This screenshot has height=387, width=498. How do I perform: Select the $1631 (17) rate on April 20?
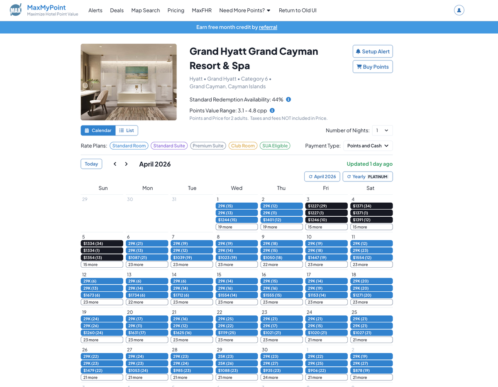coord(147,333)
